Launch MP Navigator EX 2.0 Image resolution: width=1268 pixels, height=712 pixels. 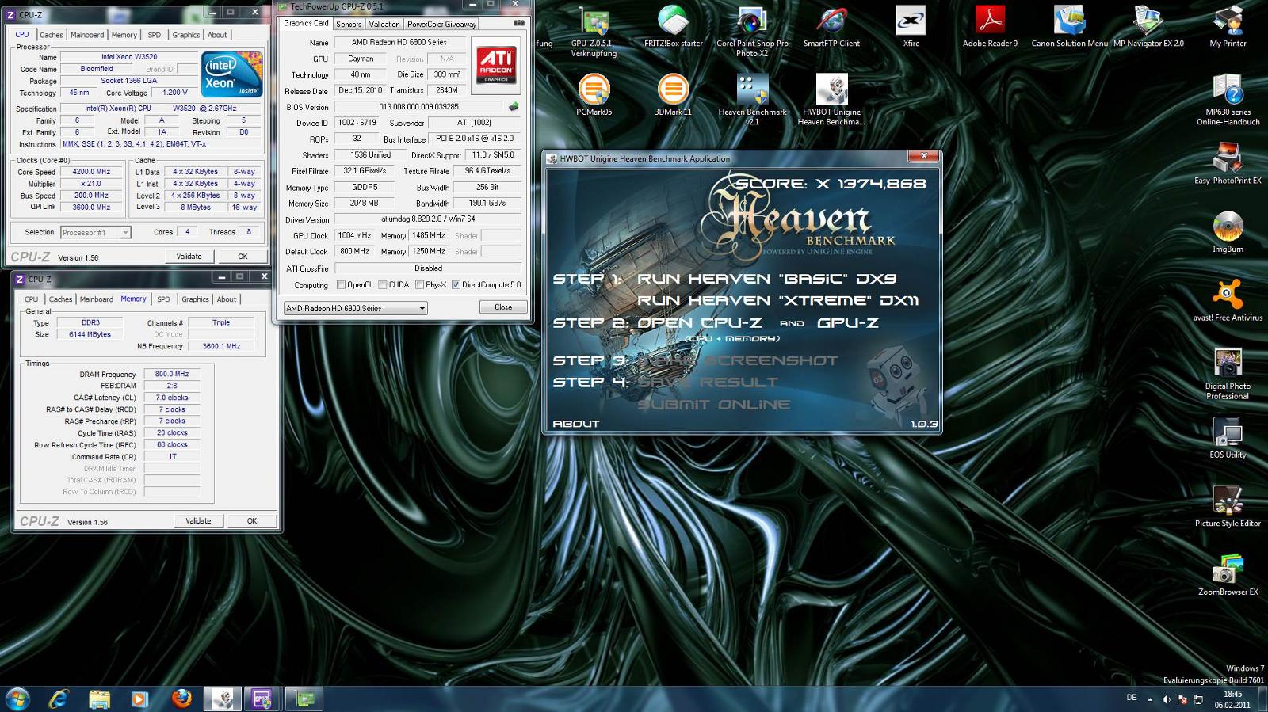(x=1148, y=27)
